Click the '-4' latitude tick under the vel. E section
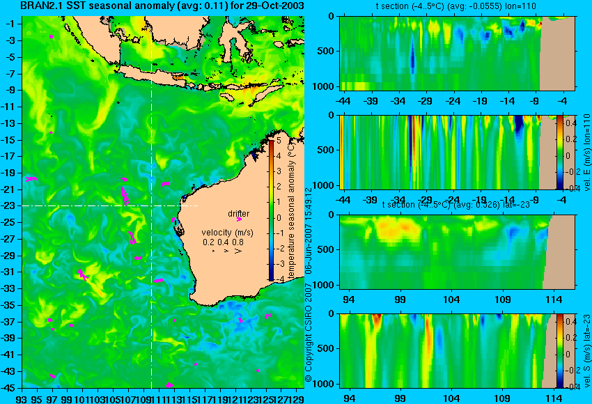592x404 pixels. pos(562,199)
